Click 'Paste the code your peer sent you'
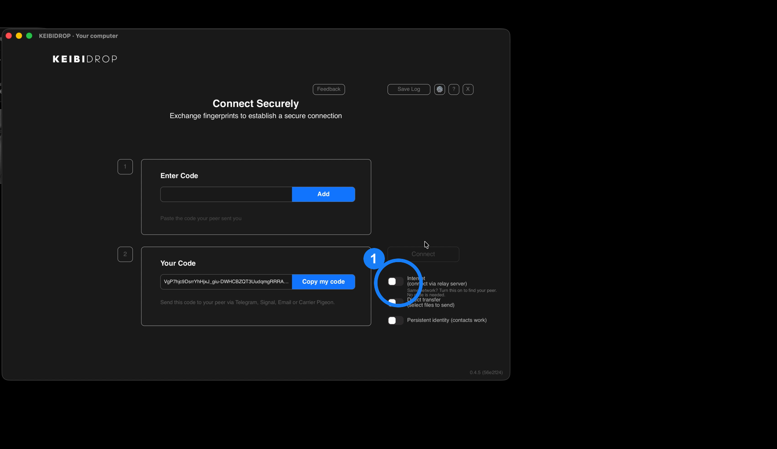The image size is (777, 449). pos(201,218)
